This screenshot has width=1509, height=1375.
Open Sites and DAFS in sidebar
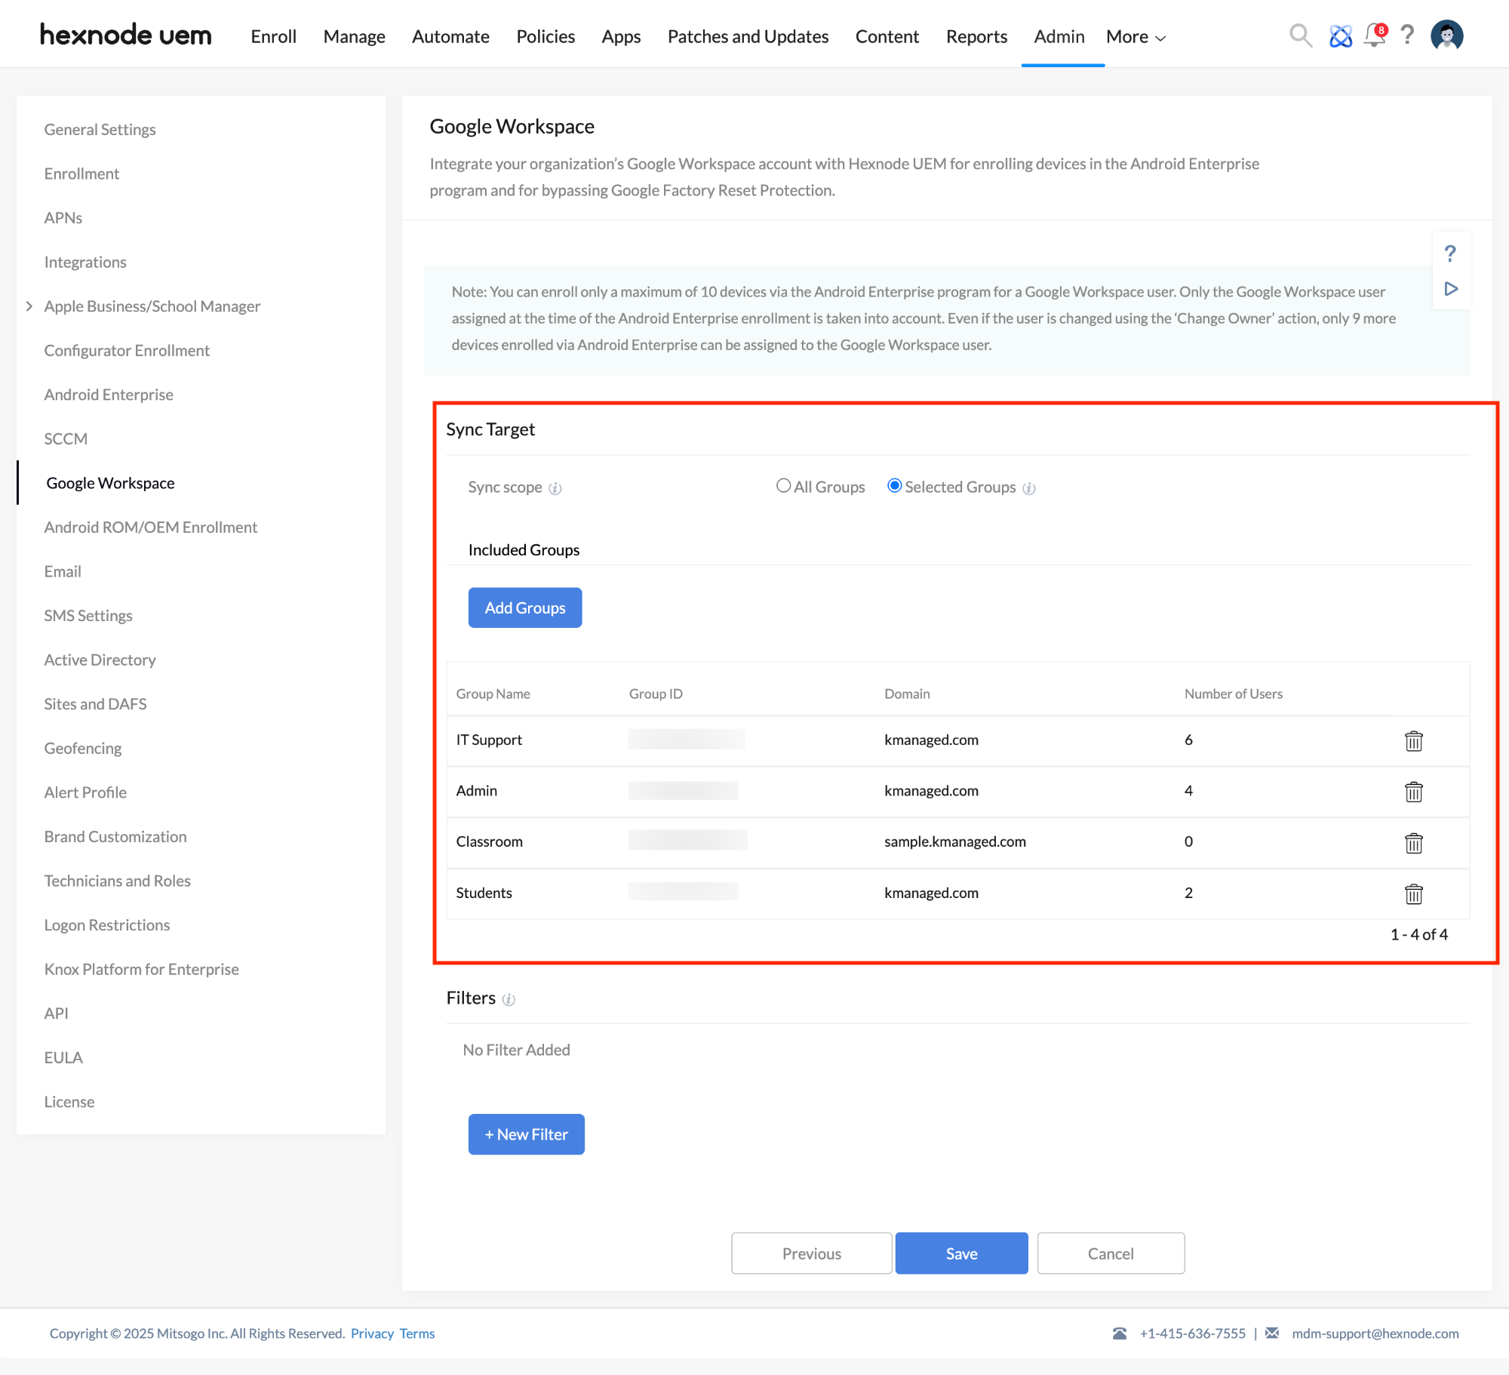95,704
